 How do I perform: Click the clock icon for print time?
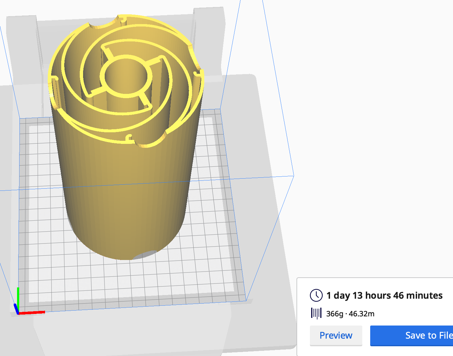pyautogui.click(x=316, y=295)
